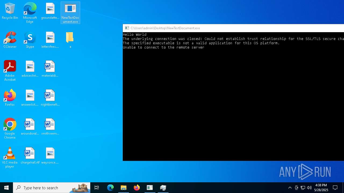Screen dimensions: 344x193
Task: Click Unable to connect to remote server line
Action: click(x=164, y=47)
